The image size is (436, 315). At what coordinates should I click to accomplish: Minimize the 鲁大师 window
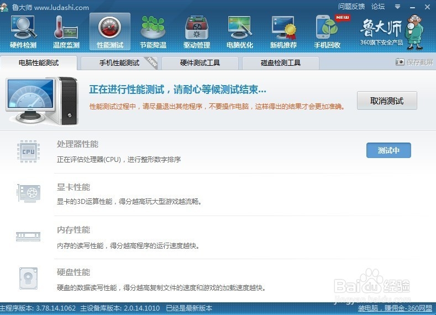click(x=413, y=7)
